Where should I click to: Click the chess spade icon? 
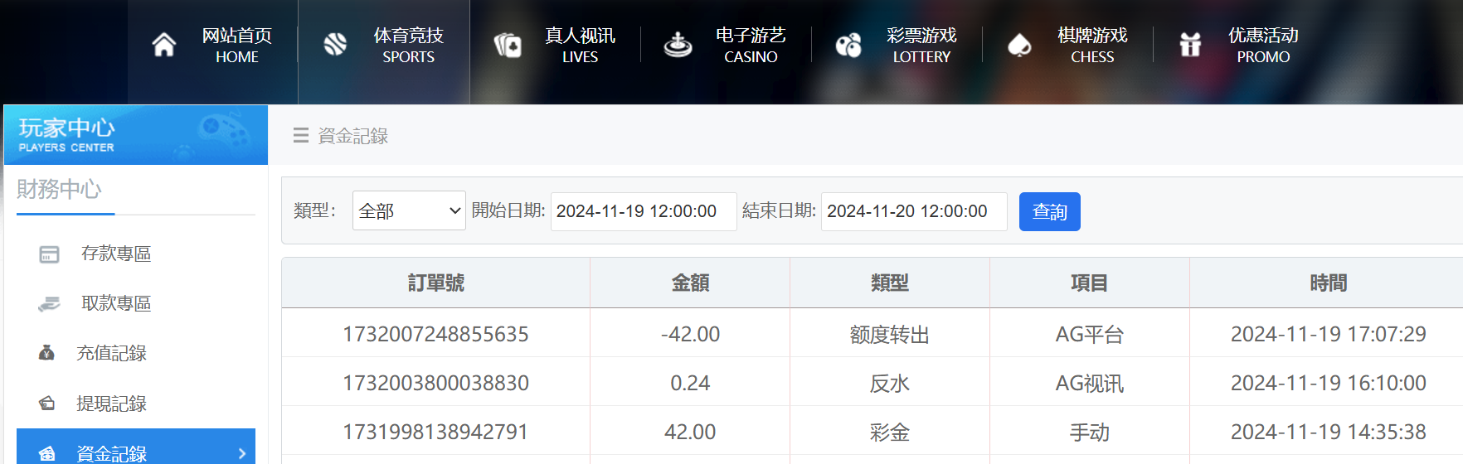coord(1019,45)
